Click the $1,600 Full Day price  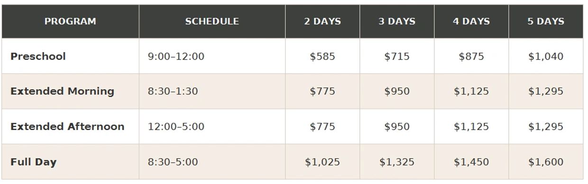[546, 162]
